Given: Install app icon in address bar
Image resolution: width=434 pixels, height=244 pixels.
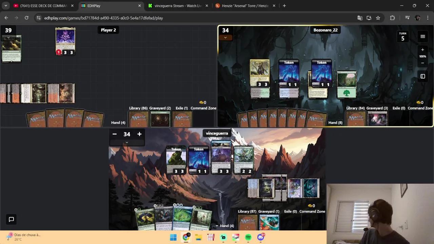Looking at the screenshot, I should pos(369,18).
